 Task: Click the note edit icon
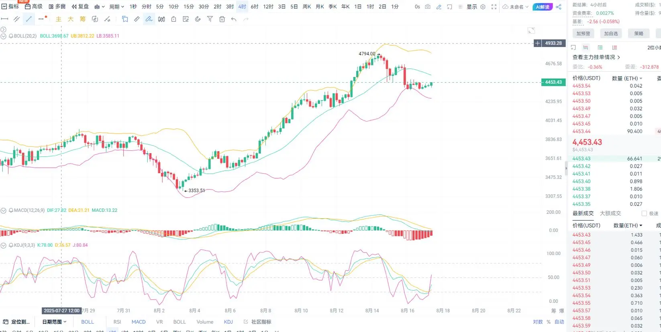(x=186, y=19)
